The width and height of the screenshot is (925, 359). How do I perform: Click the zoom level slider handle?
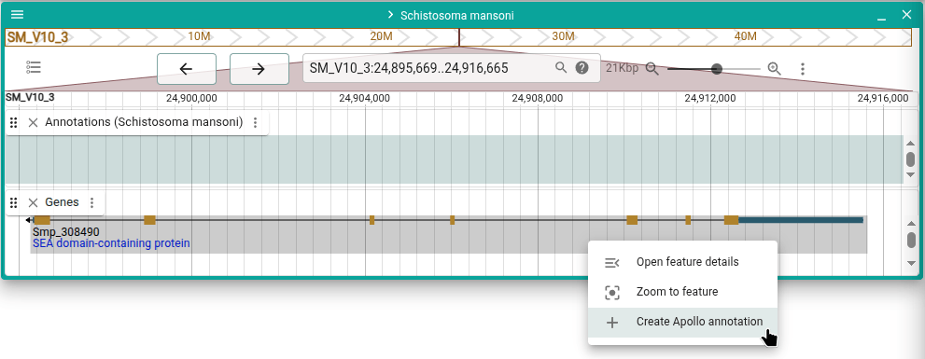(x=717, y=69)
